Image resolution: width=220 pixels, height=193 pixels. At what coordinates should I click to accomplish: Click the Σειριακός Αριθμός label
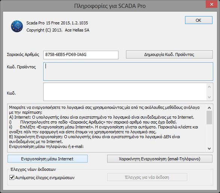point(23,54)
